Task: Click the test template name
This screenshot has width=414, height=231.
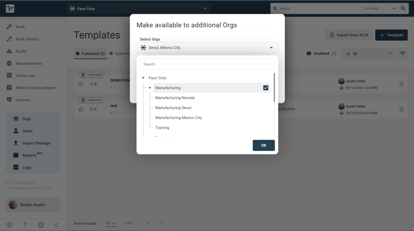Action: pos(114,106)
